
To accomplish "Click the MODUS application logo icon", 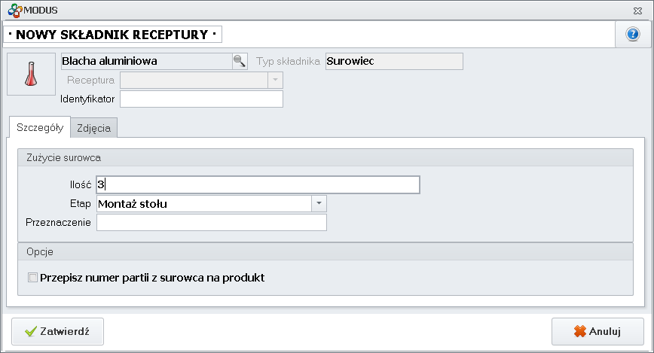I will (x=11, y=10).
